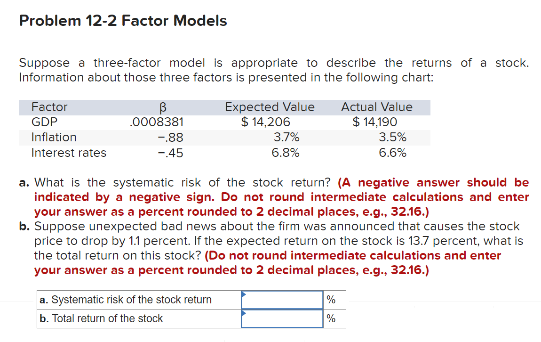Click the percent sign beside systematic risk answer
The height and width of the screenshot is (342, 541).
pos(331,300)
